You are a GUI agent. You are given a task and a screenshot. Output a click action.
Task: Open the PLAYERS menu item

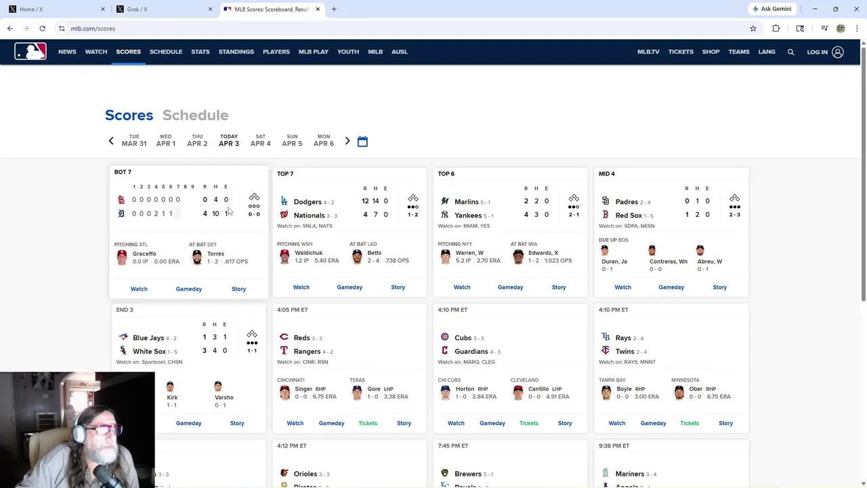pyautogui.click(x=276, y=52)
